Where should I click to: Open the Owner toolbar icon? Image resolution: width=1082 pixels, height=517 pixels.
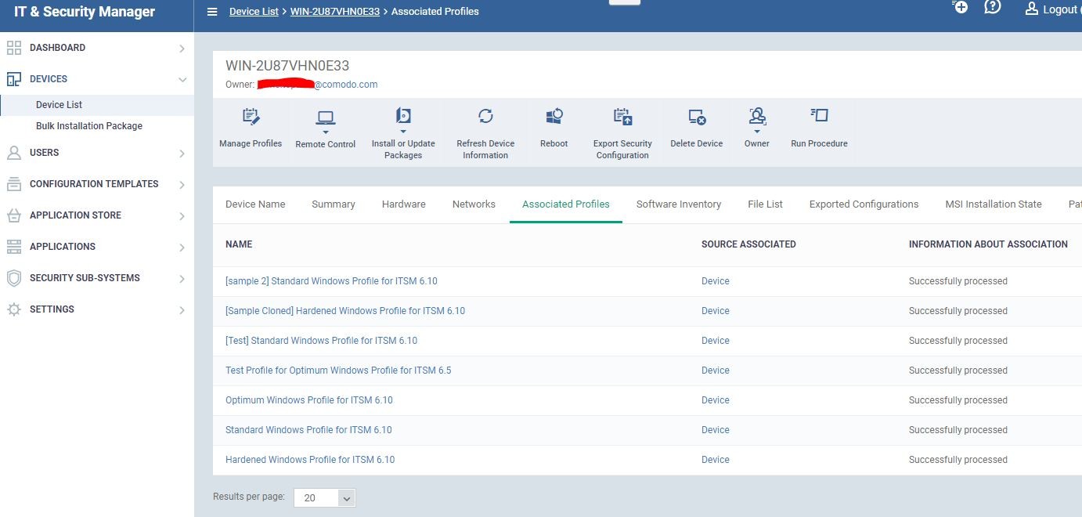tap(757, 116)
